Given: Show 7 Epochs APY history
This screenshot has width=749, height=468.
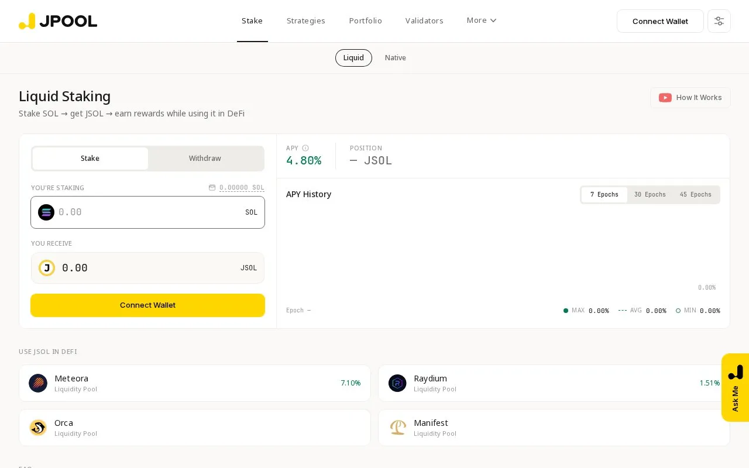Looking at the screenshot, I should tap(604, 195).
